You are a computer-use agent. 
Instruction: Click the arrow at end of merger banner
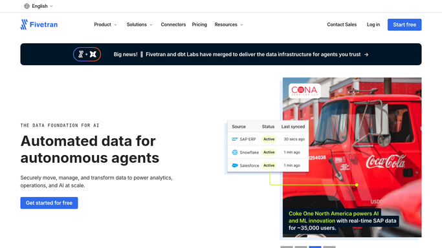point(366,54)
